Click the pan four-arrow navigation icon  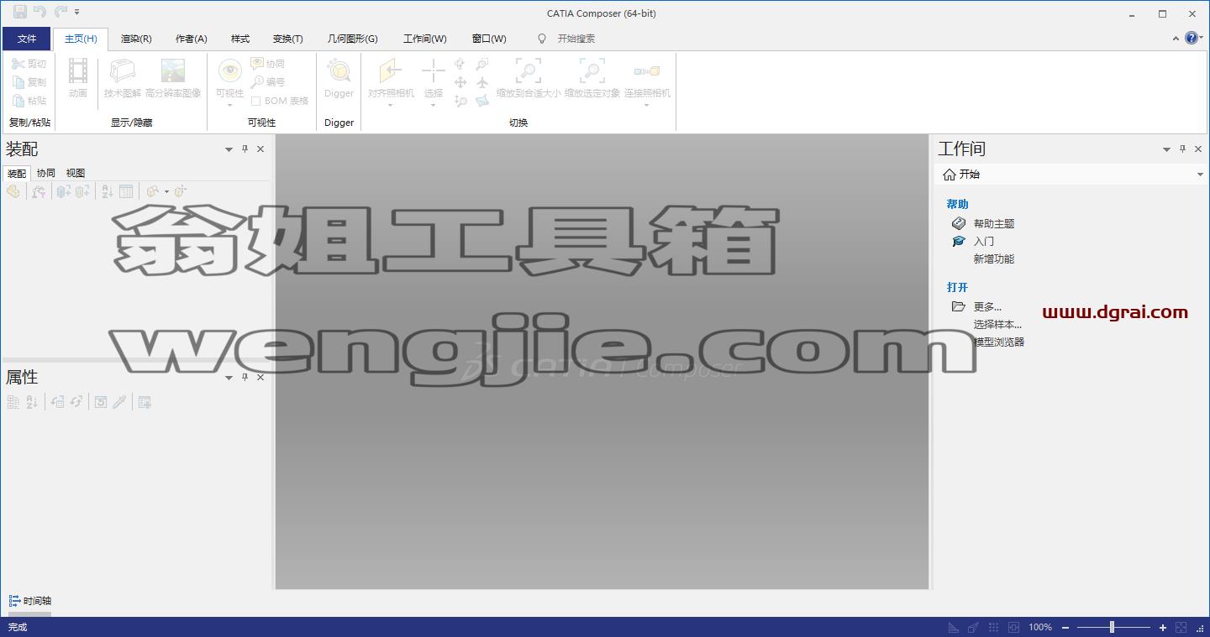click(460, 82)
